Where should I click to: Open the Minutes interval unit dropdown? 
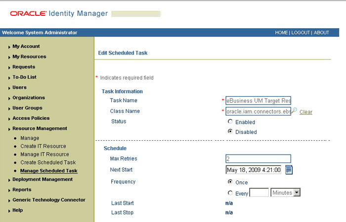point(286,192)
